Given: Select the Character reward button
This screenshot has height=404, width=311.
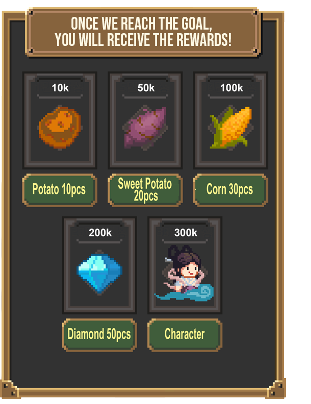Looking at the screenshot, I should tap(185, 335).
